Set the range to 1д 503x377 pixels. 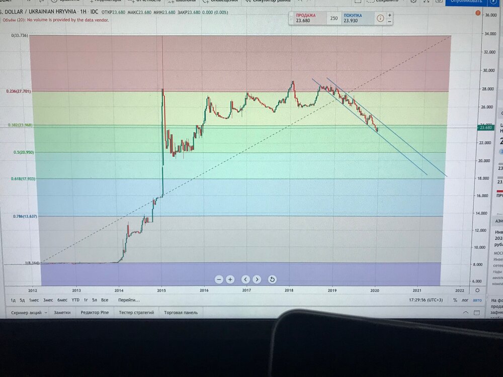tap(13, 300)
